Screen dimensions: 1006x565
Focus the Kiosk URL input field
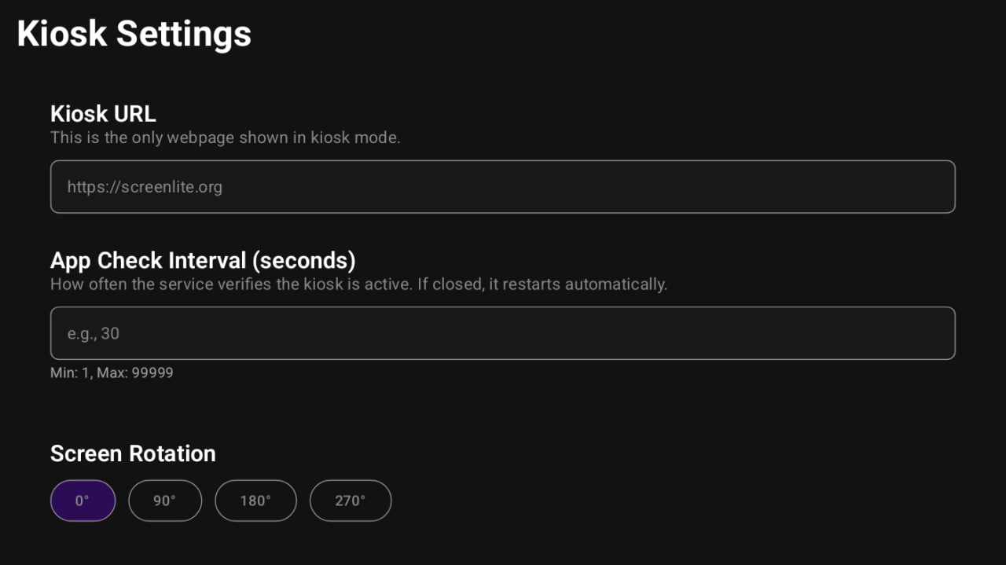(x=503, y=187)
